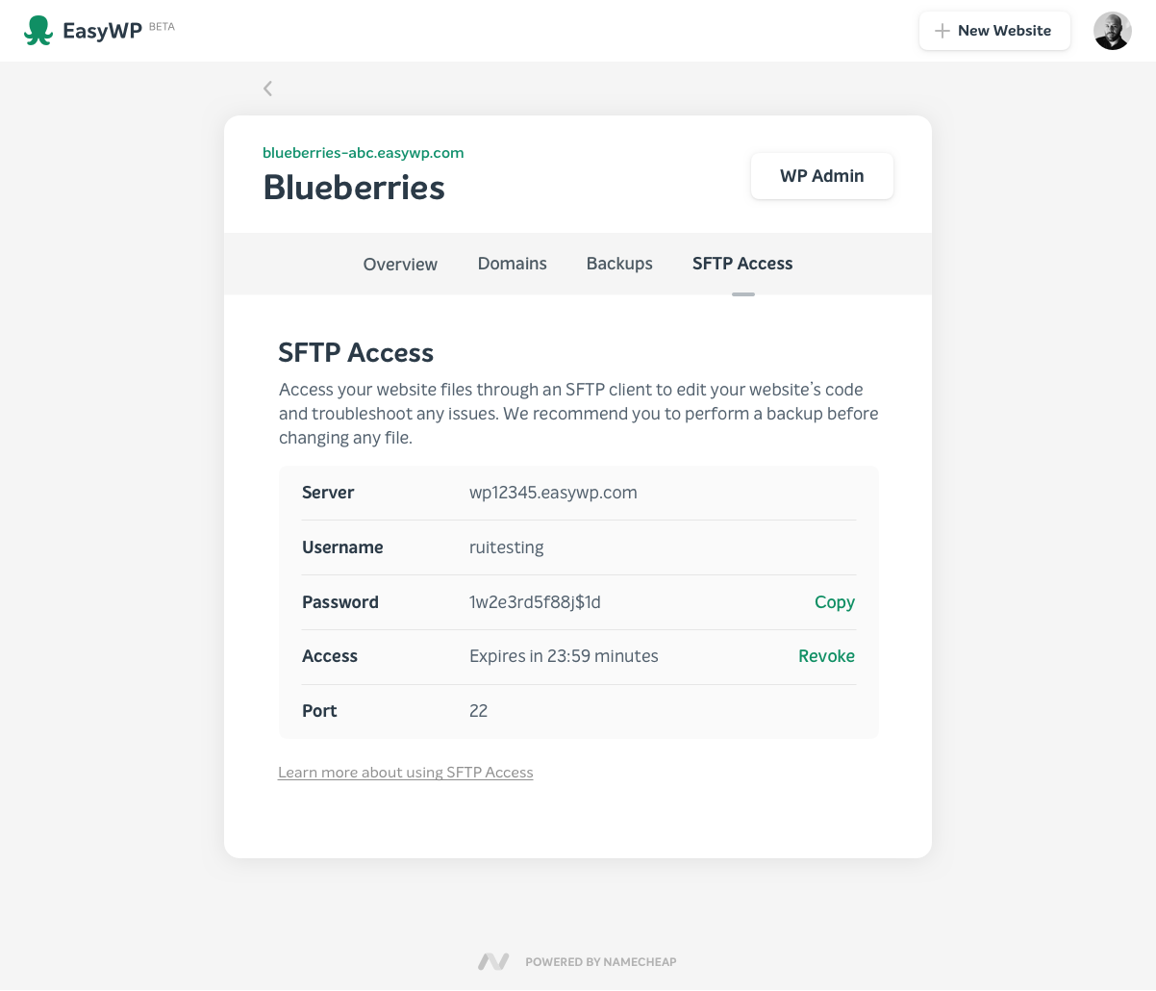Visit blueberries-abc.easywp.com site link

point(363,152)
